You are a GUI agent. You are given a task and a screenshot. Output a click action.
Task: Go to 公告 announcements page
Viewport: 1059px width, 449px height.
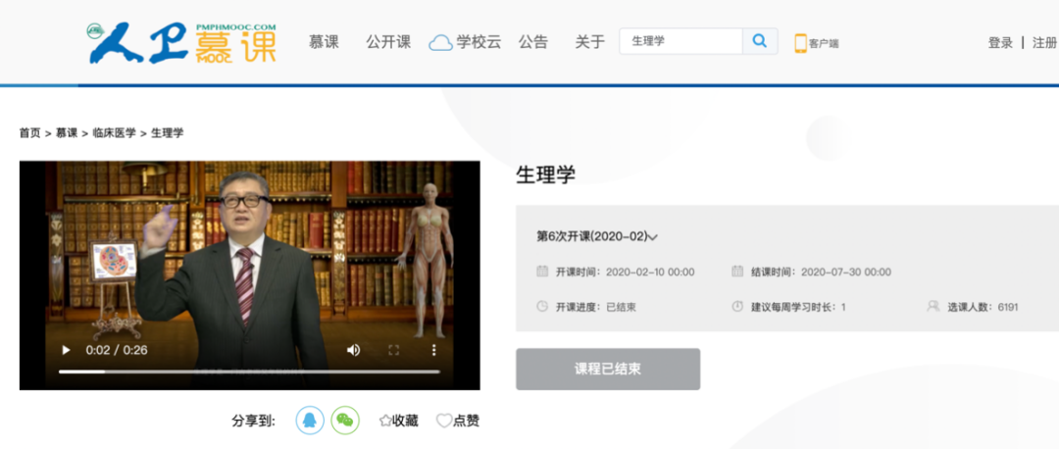tap(533, 42)
